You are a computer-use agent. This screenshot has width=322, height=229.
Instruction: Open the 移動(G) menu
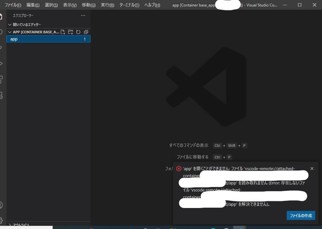pyautogui.click(x=89, y=5)
